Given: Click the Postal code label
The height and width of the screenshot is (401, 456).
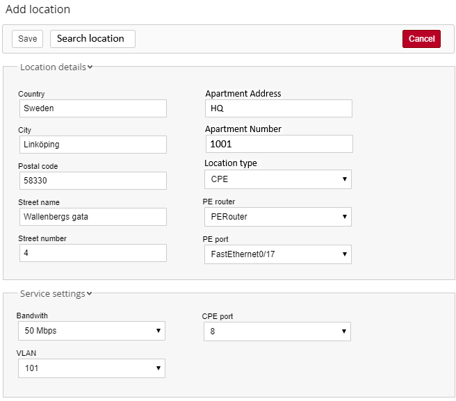Looking at the screenshot, I should tap(38, 166).
